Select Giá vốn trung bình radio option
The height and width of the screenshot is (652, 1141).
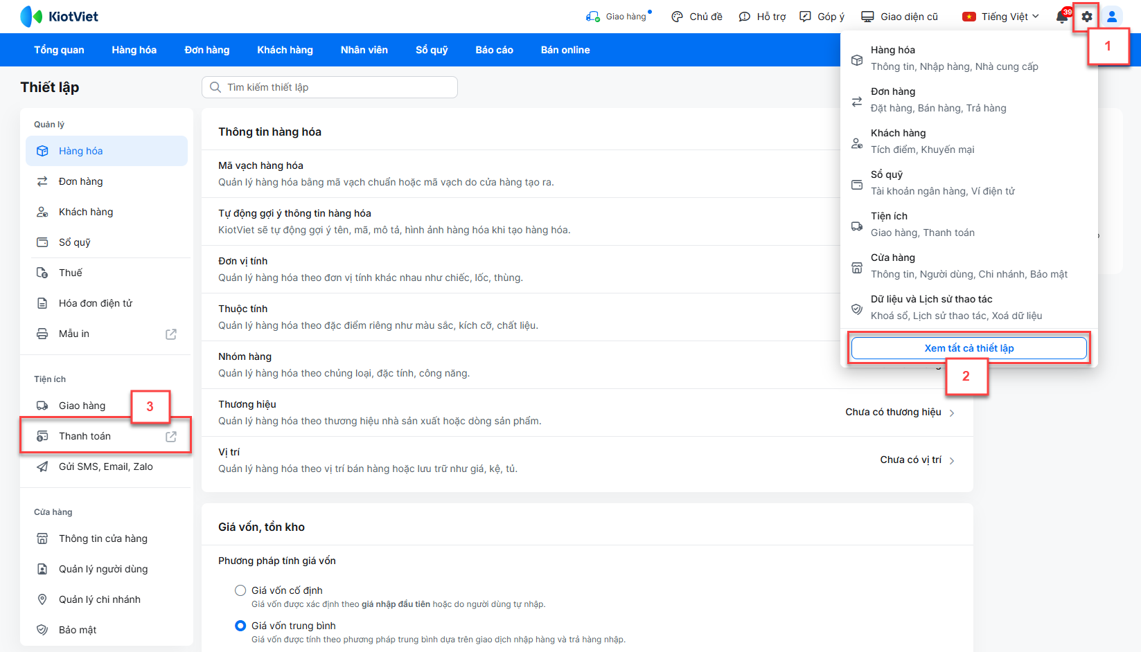point(240,626)
